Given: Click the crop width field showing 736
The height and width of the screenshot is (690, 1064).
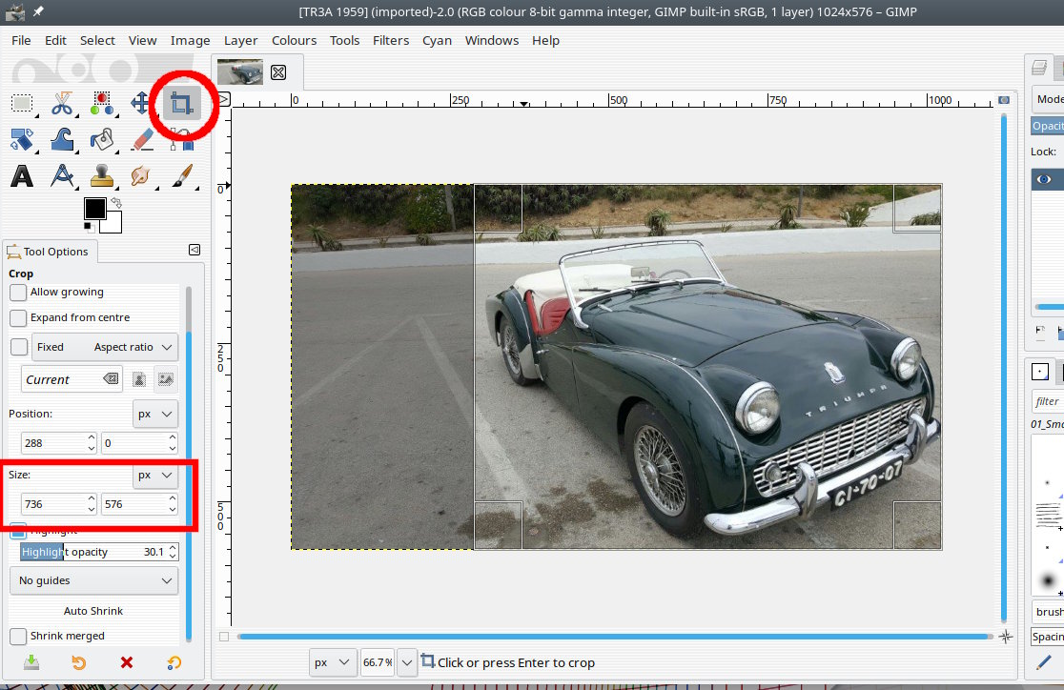Looking at the screenshot, I should tap(52, 504).
